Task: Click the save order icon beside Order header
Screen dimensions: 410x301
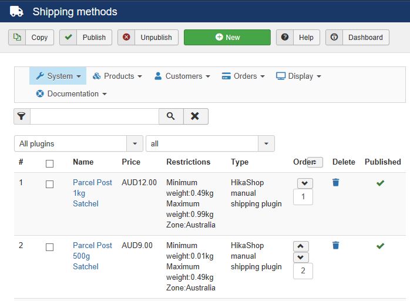Action: point(315,162)
